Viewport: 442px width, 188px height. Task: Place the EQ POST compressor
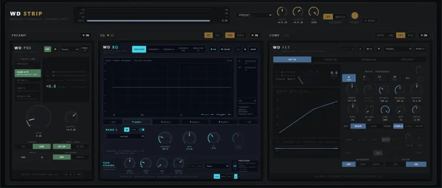(x=241, y=35)
